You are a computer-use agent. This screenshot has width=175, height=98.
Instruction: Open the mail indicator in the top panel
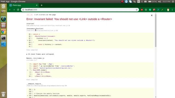click(145, 2)
